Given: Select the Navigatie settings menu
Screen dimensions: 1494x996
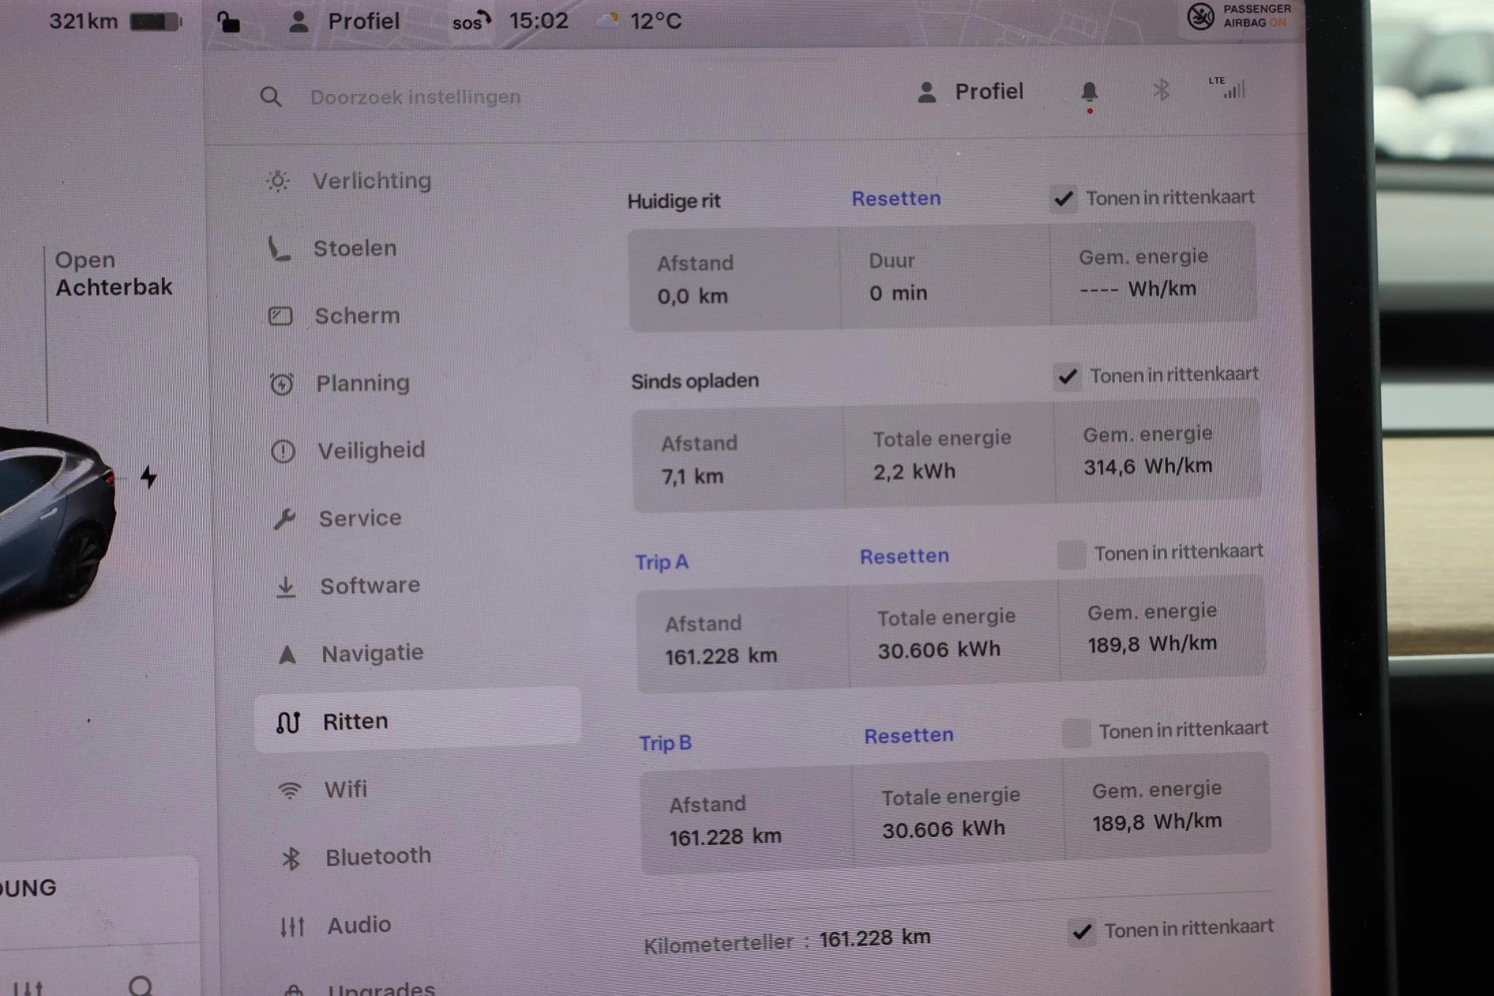Looking at the screenshot, I should click(372, 654).
